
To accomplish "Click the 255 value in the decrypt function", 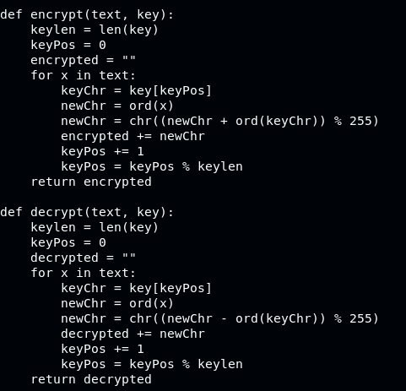I will pyautogui.click(x=360, y=318).
